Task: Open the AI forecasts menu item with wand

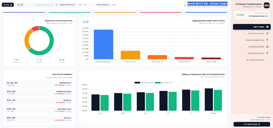Action: [x=252, y=33]
